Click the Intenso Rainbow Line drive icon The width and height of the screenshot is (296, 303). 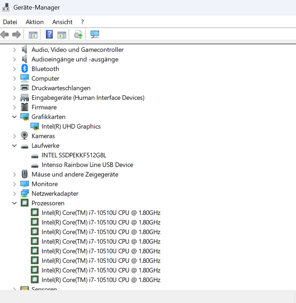[35, 166]
